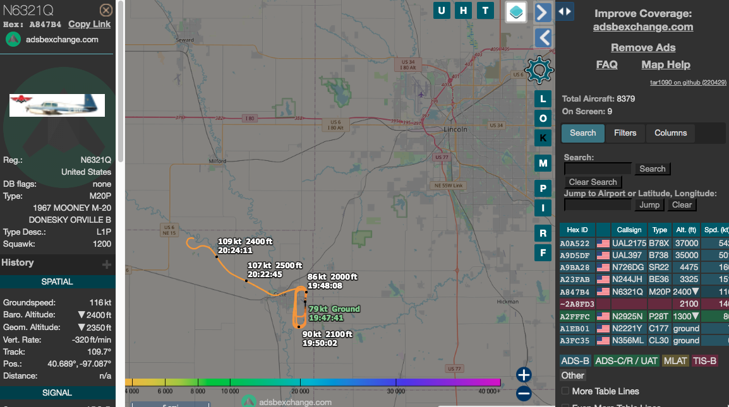
Task: Switch to the Search tab
Action: tap(583, 133)
